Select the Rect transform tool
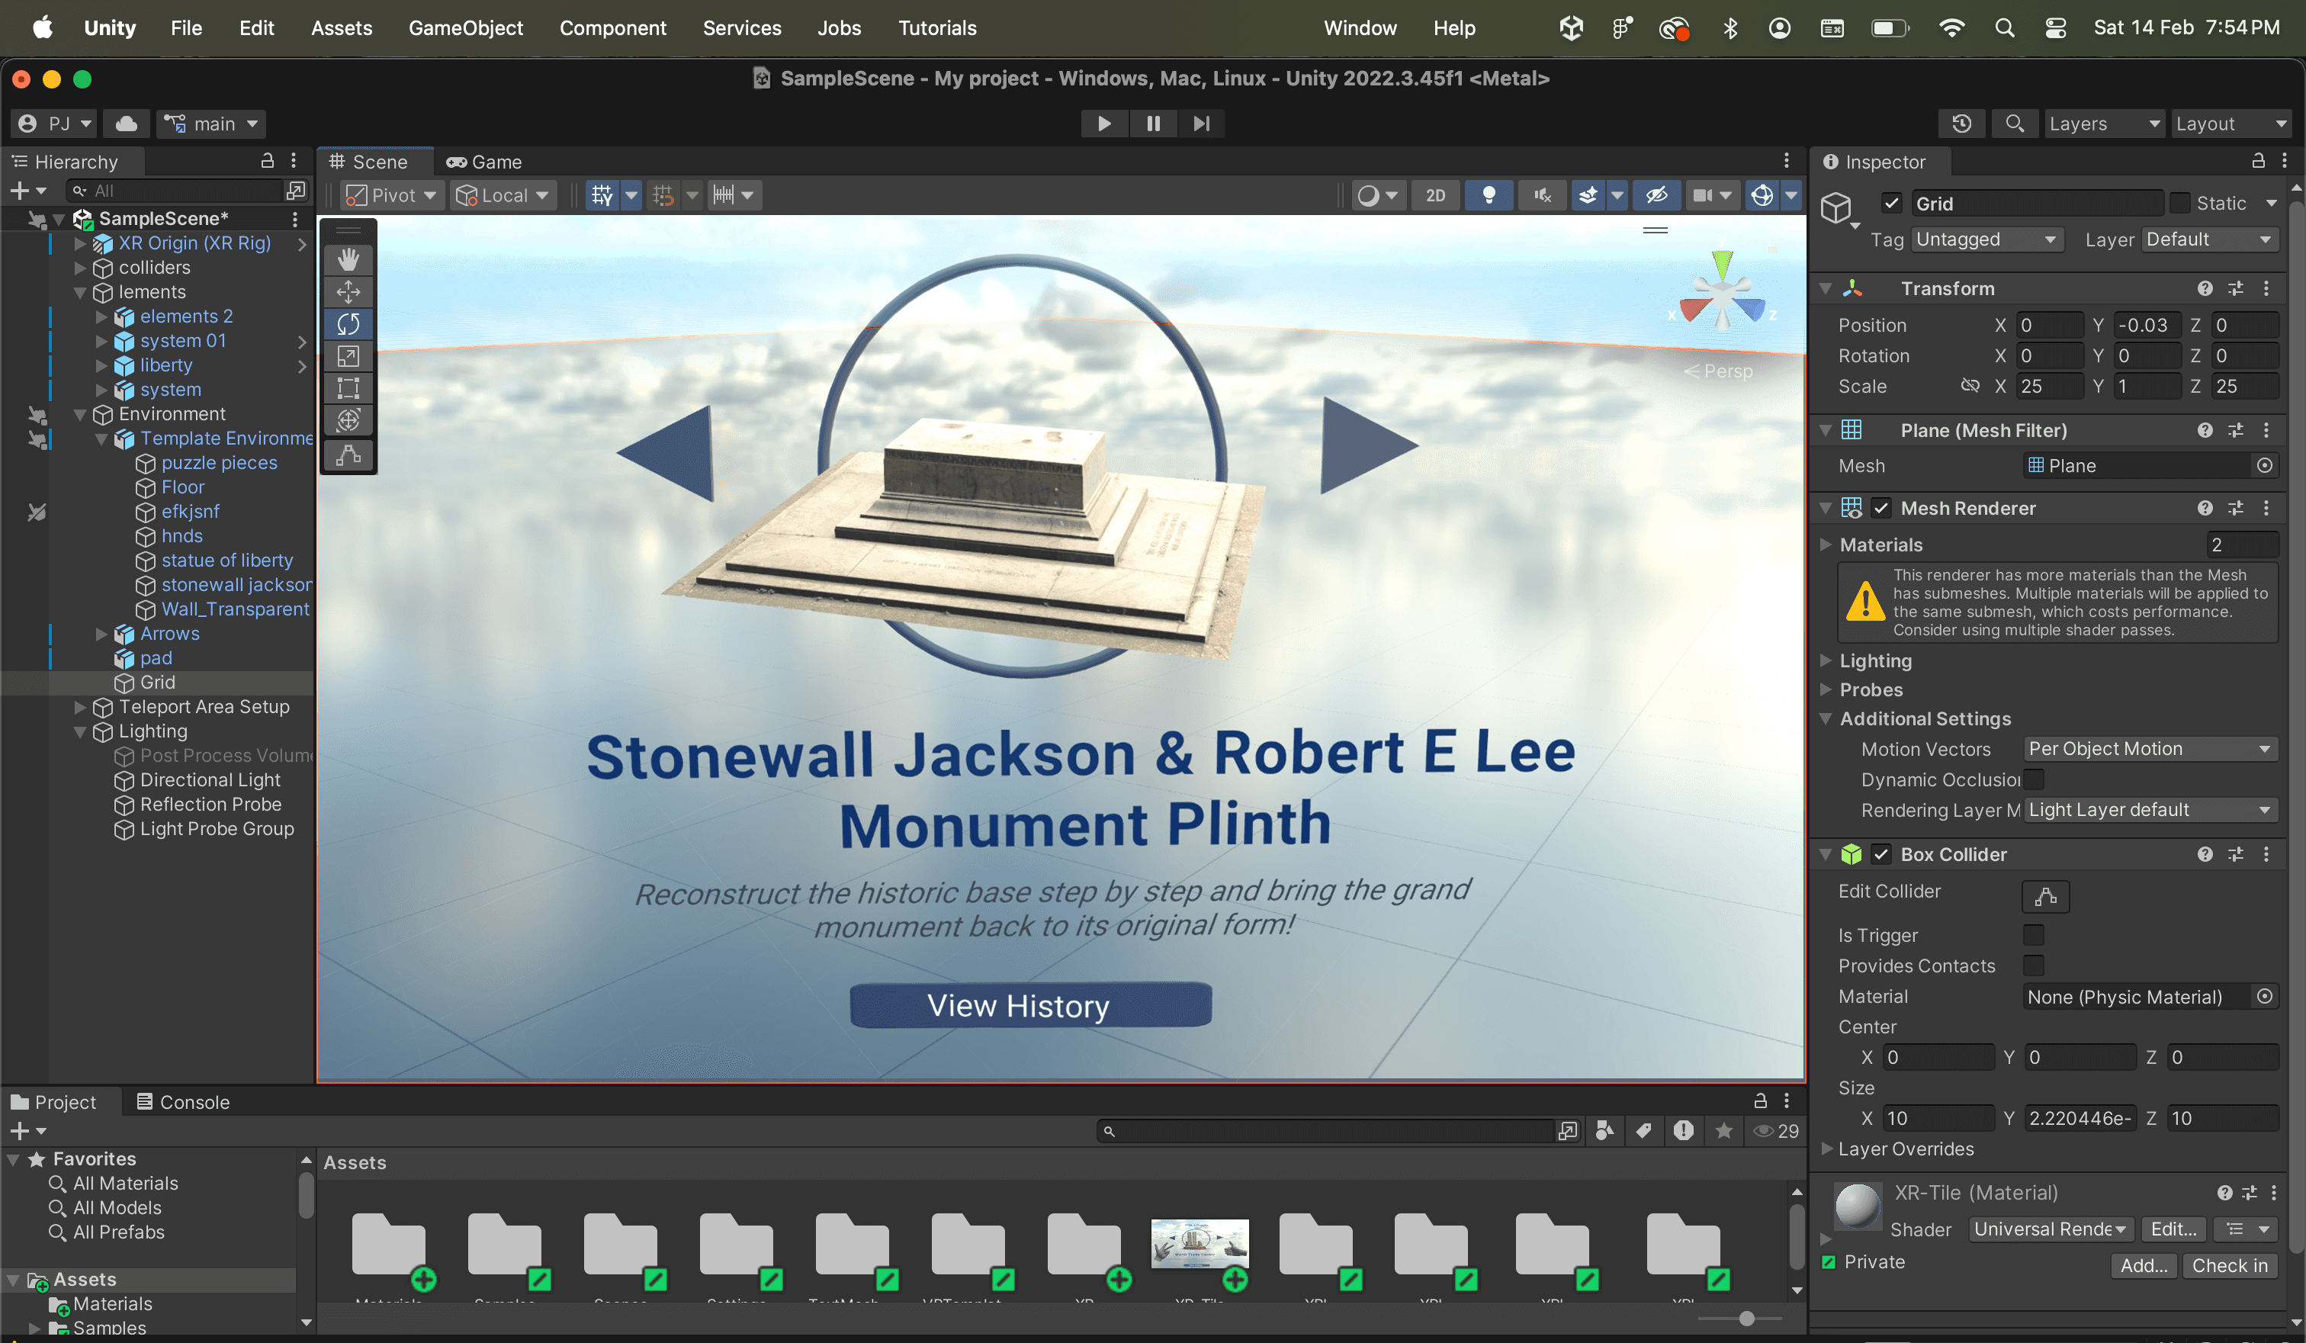Screen dimensions: 2306x1343 348,388
